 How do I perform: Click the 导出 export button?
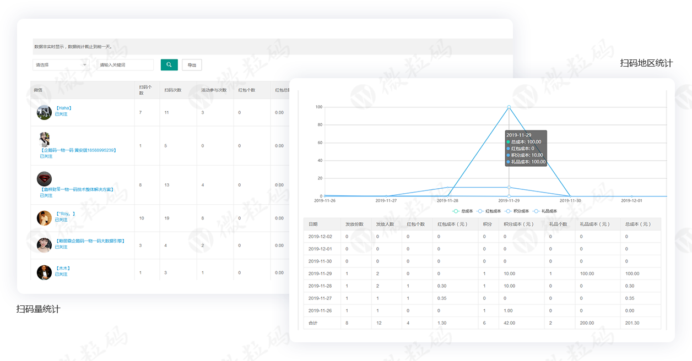click(192, 65)
